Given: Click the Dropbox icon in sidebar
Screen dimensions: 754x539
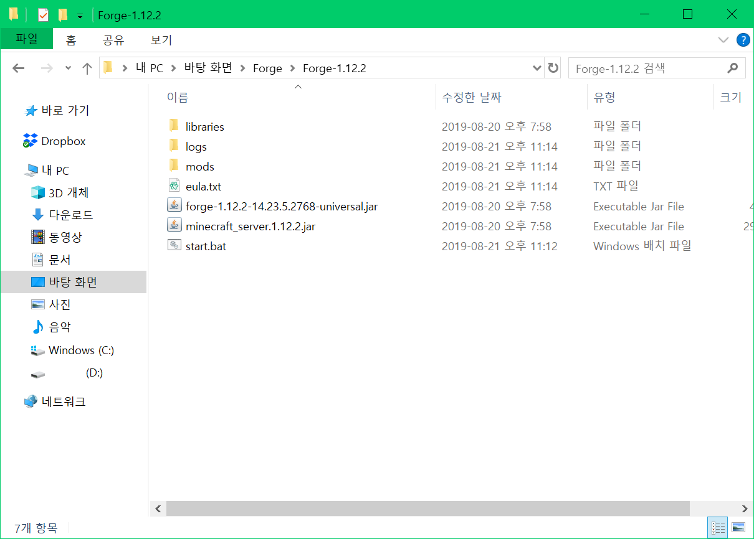Looking at the screenshot, I should pyautogui.click(x=30, y=141).
